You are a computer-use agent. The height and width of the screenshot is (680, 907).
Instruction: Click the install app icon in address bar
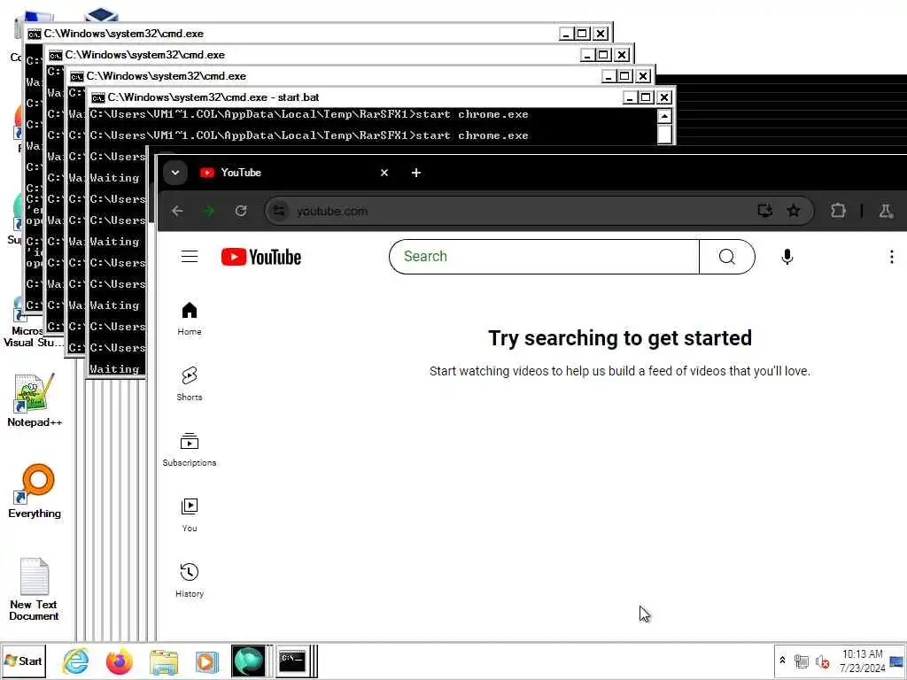point(764,211)
